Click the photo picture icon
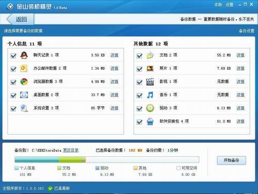Image resolution: width=258 pixels, height=194 pixels. (150, 69)
